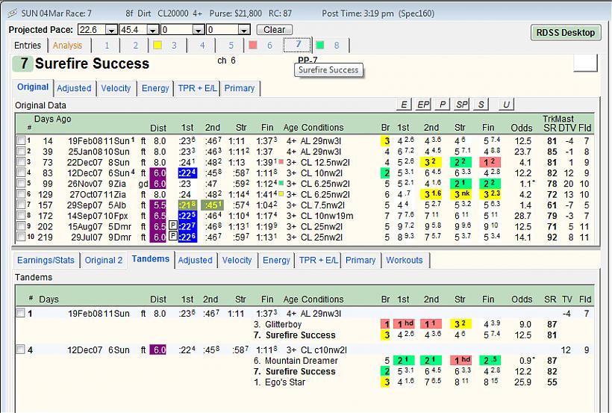Click the P marker on 15Aug07 row
612x413 pixels.
point(173,226)
